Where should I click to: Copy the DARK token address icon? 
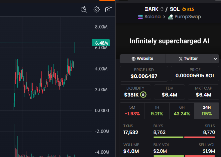[162, 9]
